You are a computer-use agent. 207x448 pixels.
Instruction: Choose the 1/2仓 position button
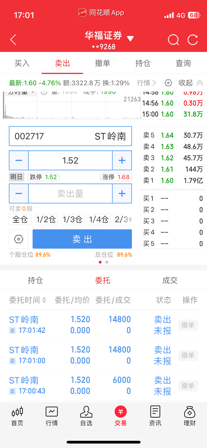(46, 220)
